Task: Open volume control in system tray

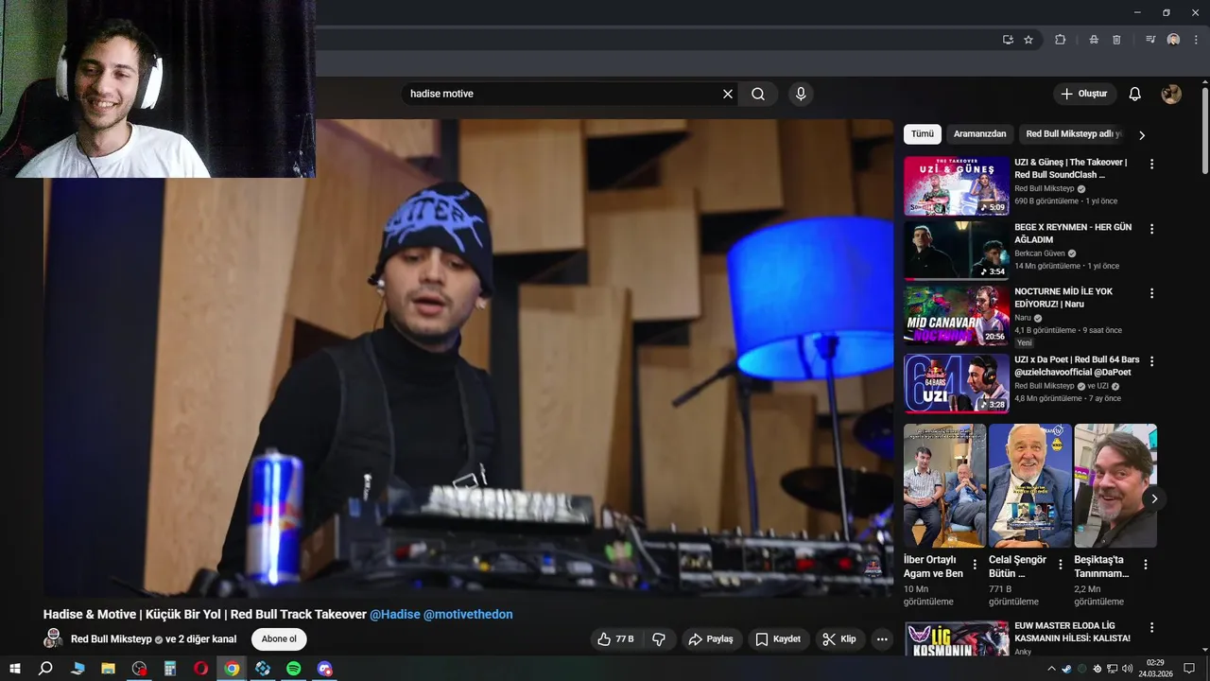Action: click(x=1128, y=669)
